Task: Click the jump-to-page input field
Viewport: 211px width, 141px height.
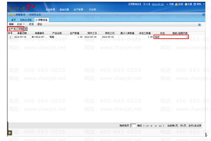Action: (x=133, y=126)
